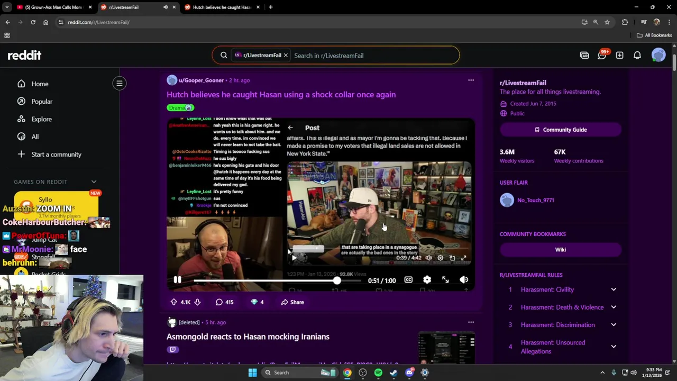
Task: Open Steam from the taskbar
Action: tap(394, 373)
